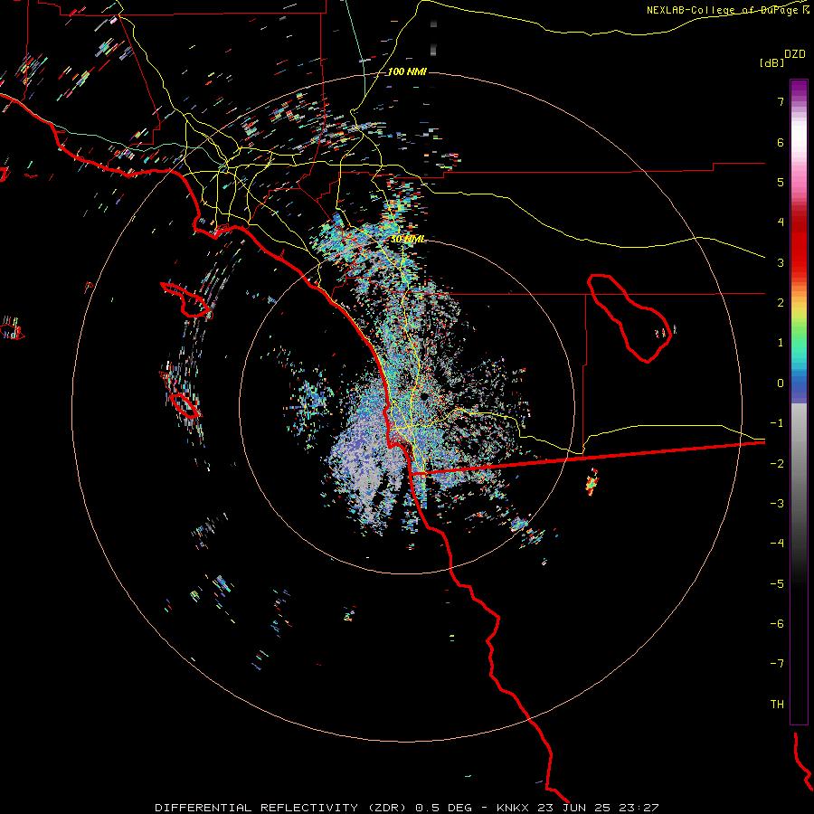This screenshot has width=814, height=814.
Task: Click the -4 value on the scale
Action: click(777, 543)
